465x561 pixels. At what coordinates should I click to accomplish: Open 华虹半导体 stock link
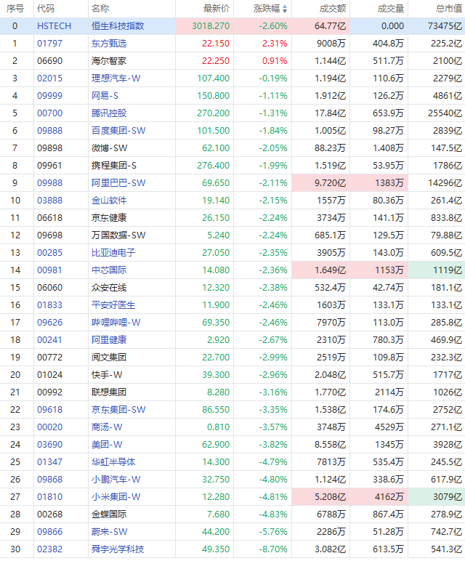click(x=113, y=462)
